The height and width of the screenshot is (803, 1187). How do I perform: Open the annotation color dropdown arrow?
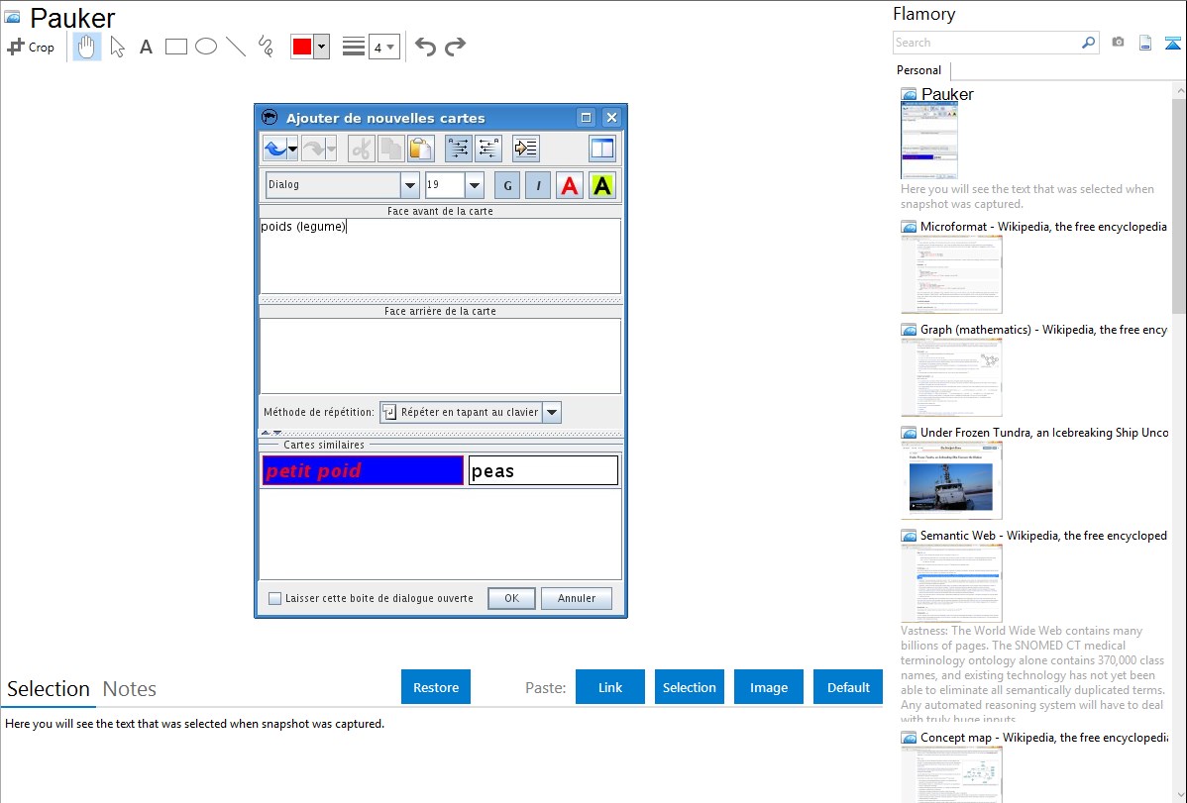tap(322, 47)
